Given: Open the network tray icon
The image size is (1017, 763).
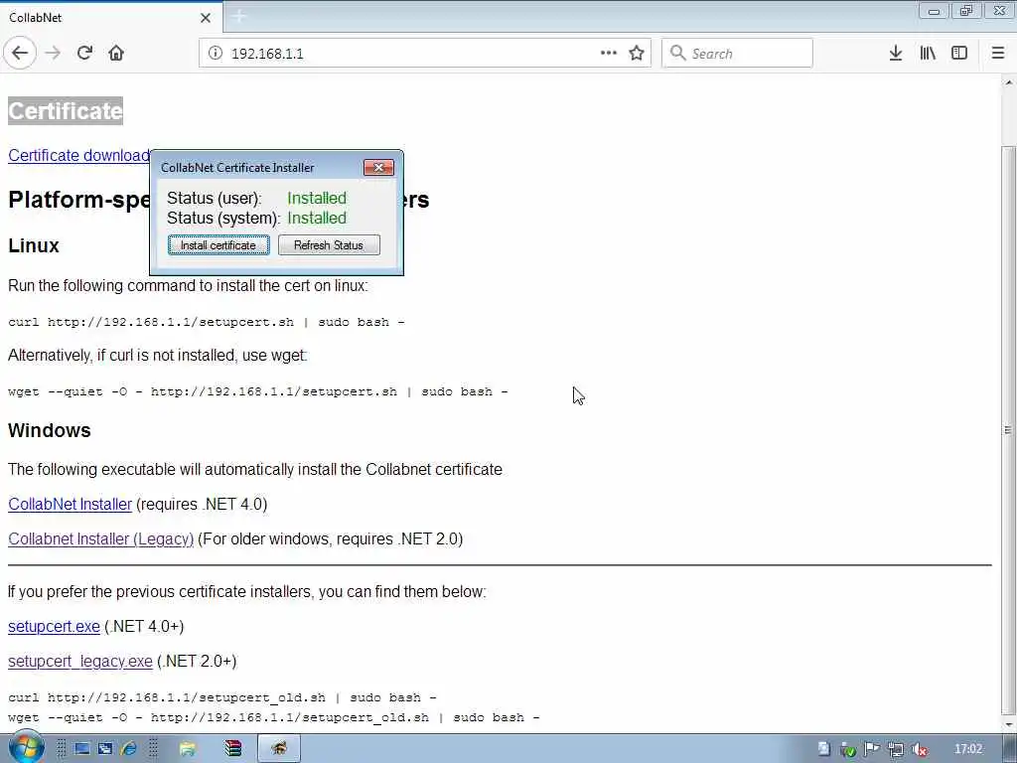Looking at the screenshot, I should point(896,749).
